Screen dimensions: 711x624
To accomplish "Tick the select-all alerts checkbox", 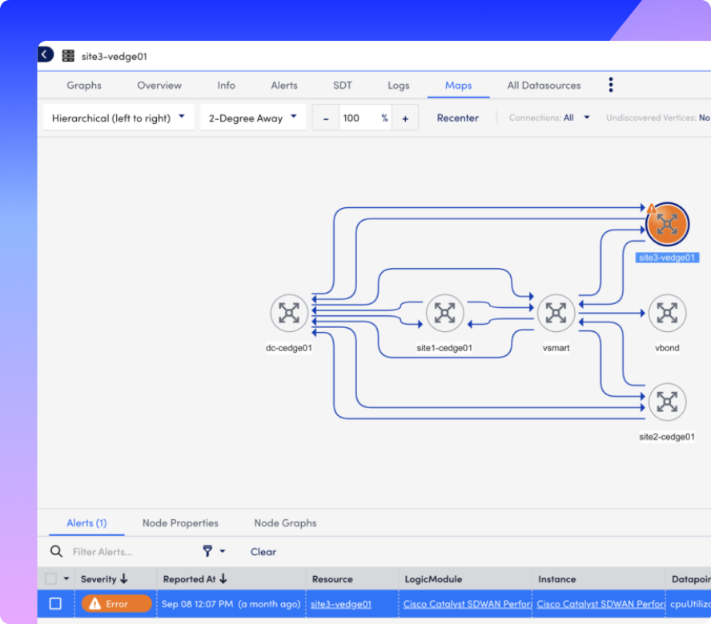I will tap(50, 578).
